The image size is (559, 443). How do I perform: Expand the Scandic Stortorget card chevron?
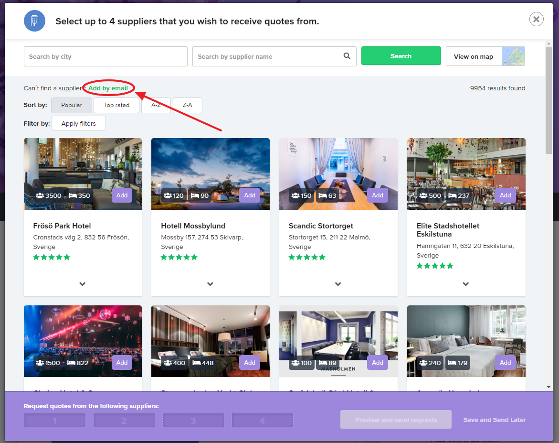(x=338, y=284)
